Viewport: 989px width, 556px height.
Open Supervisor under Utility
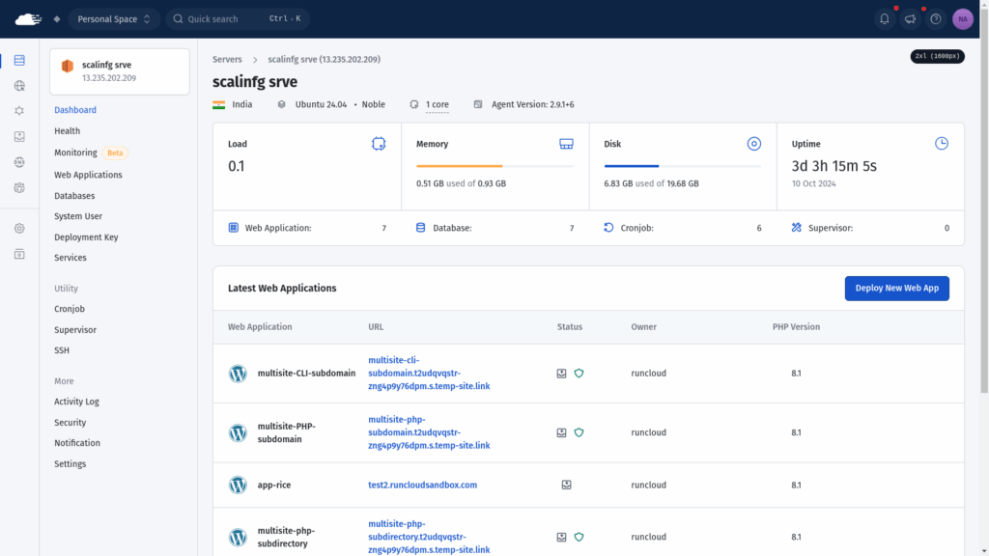75,330
